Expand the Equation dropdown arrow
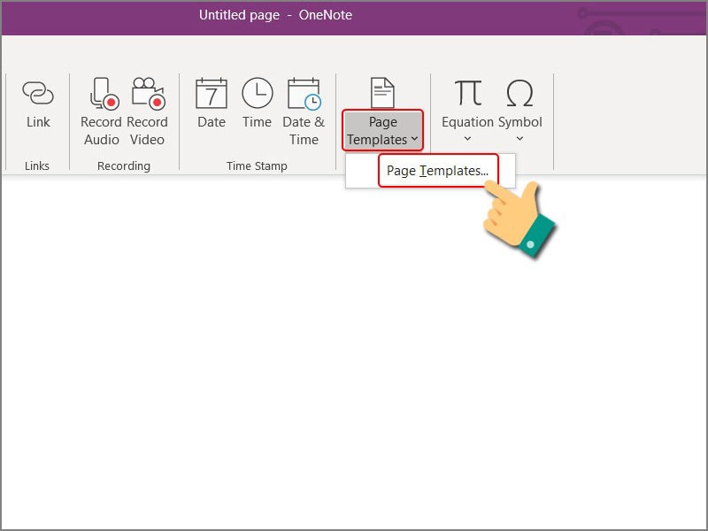The image size is (708, 531). [468, 139]
